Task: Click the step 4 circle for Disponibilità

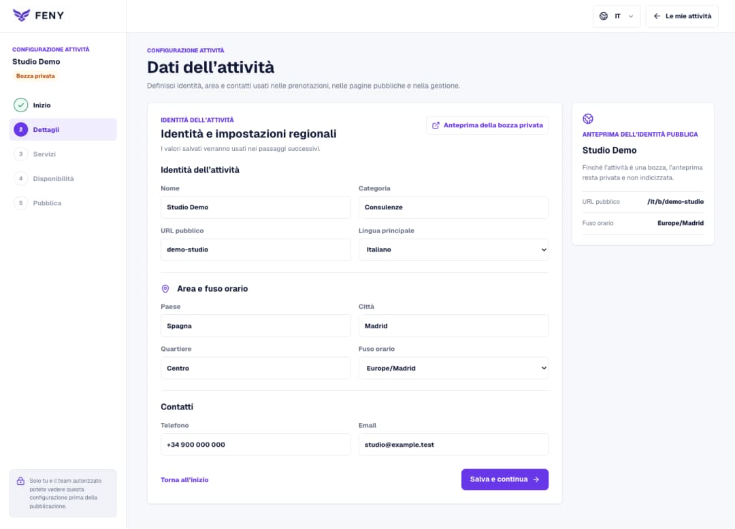Action: click(20, 178)
